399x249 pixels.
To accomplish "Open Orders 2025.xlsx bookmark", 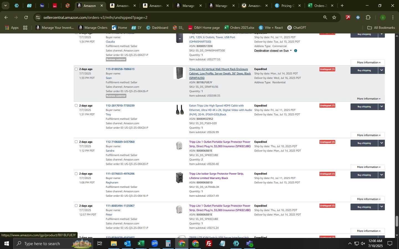I will click(239, 28).
